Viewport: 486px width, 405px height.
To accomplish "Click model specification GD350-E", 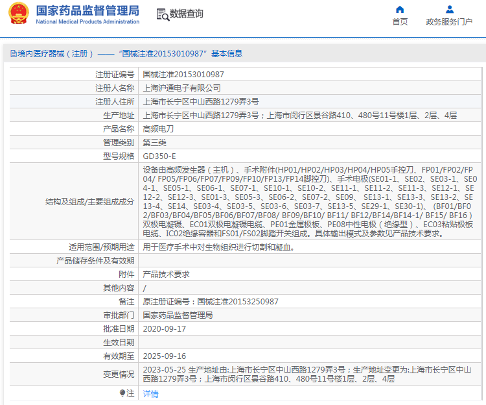I will point(159,156).
